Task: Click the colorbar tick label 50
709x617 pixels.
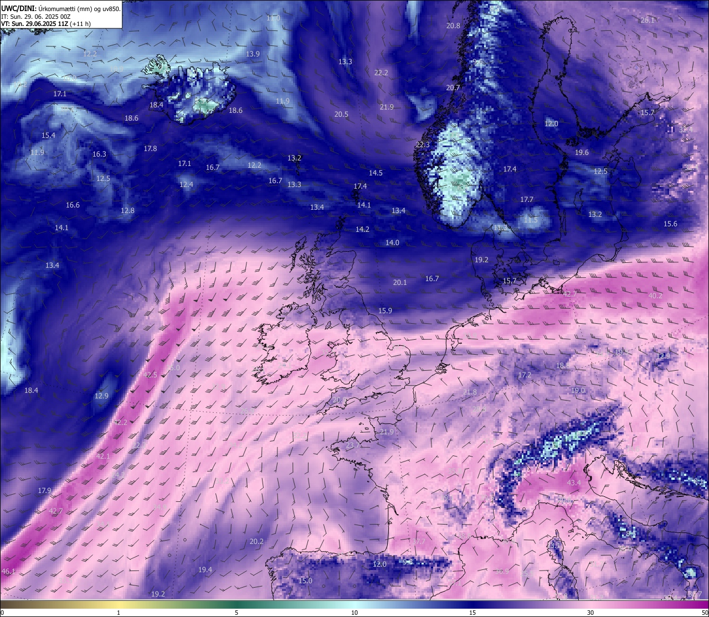Action: point(705,613)
